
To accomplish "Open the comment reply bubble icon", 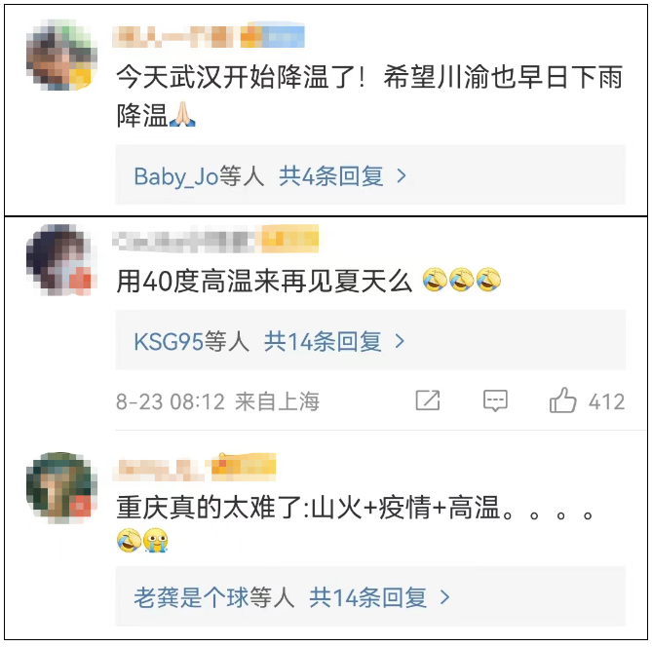I will click(x=495, y=400).
